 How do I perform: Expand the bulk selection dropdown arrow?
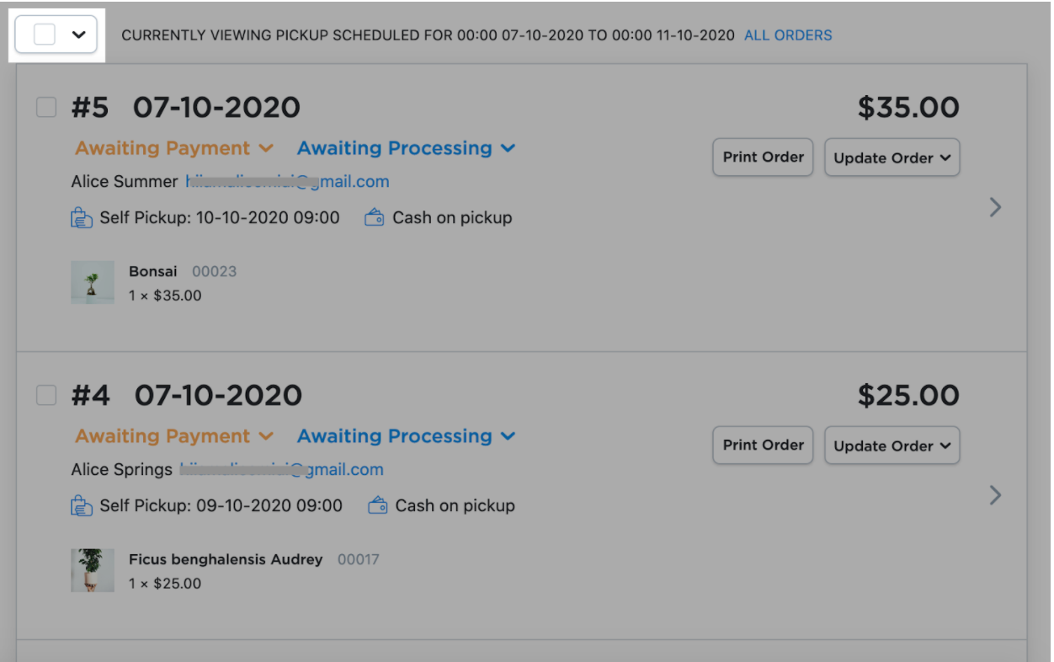(x=79, y=35)
